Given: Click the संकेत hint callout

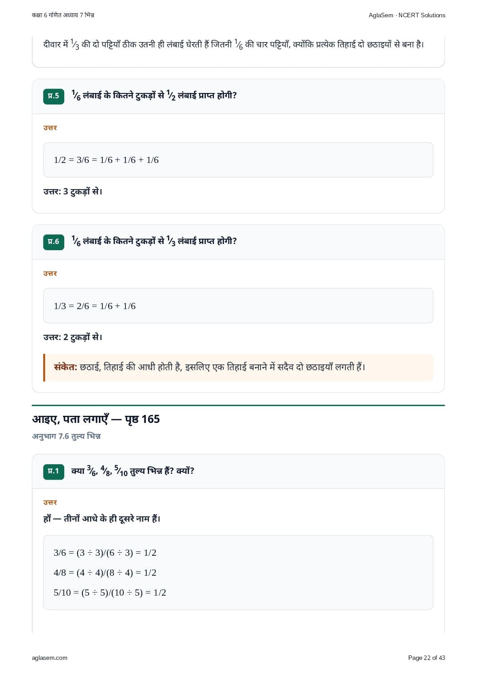Looking at the screenshot, I should pos(238,368).
